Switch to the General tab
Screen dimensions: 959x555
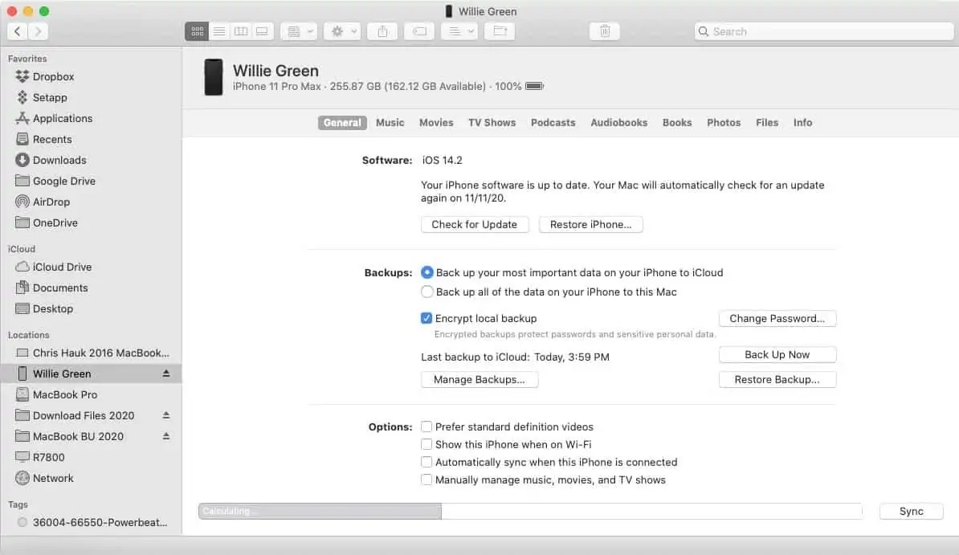coord(342,122)
